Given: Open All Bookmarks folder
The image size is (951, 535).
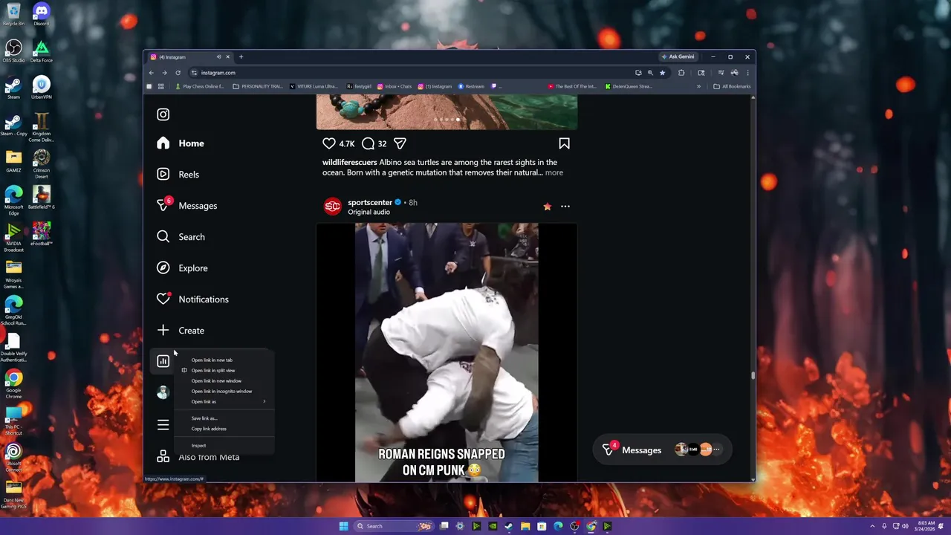Looking at the screenshot, I should coord(732,86).
